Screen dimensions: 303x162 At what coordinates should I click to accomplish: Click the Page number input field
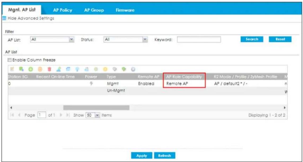click(42, 115)
